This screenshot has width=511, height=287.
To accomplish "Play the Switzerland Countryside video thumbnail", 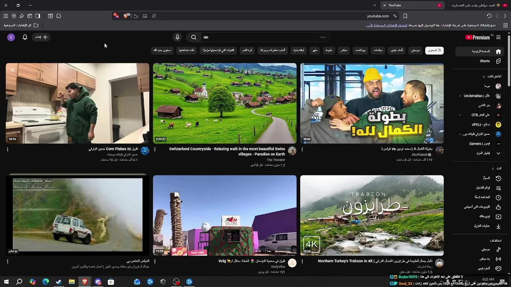I will coord(225,103).
